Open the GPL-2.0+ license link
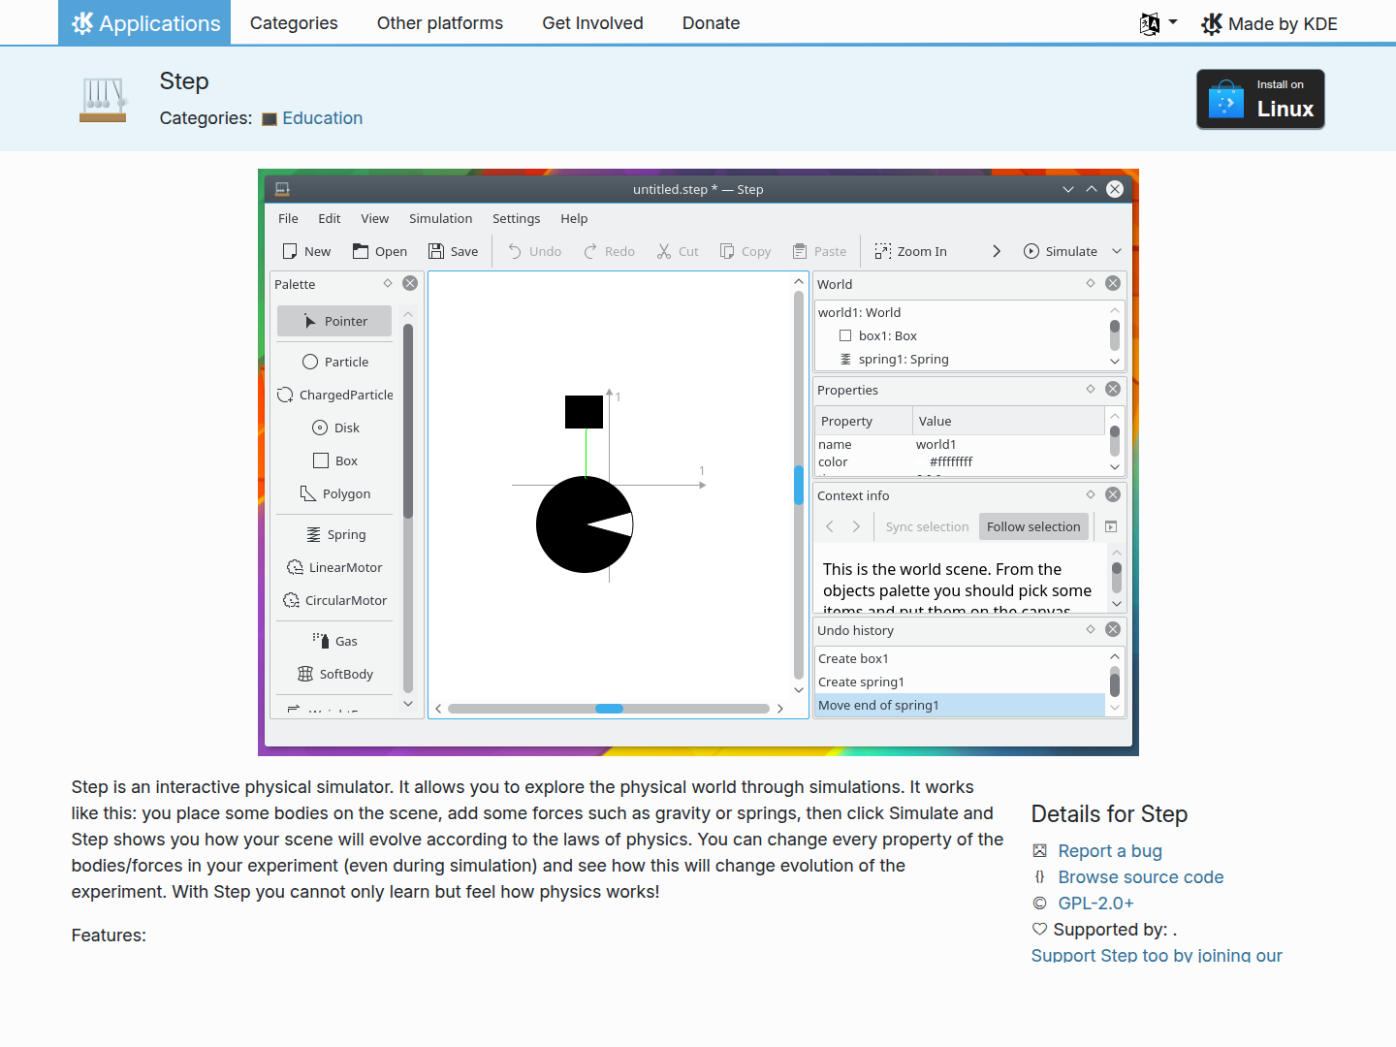Image resolution: width=1396 pixels, height=1047 pixels. pyautogui.click(x=1096, y=904)
